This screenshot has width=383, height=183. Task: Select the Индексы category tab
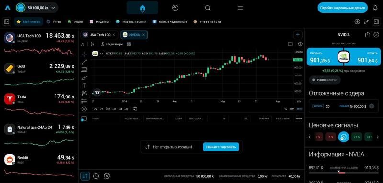99,22
